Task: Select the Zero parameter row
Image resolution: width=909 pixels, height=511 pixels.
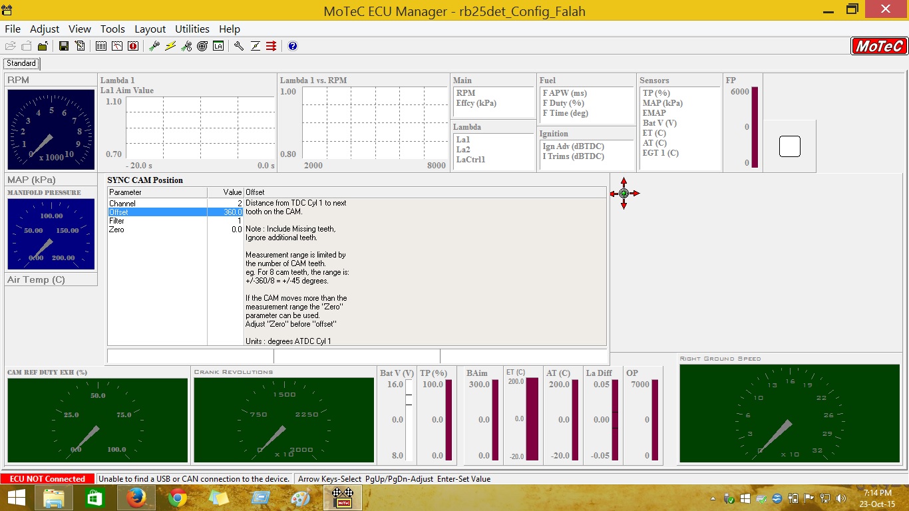Action: point(176,229)
